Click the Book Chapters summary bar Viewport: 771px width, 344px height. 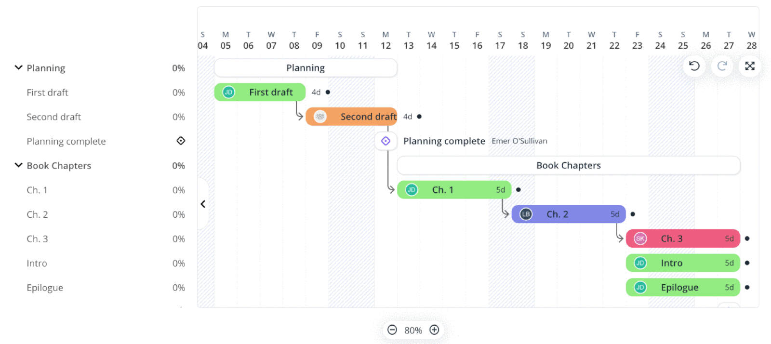tap(568, 166)
